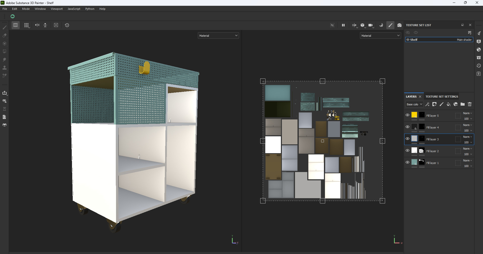Add a smart material with the sphere button
Image resolution: width=483 pixels, height=254 pixels.
pyautogui.click(x=456, y=104)
